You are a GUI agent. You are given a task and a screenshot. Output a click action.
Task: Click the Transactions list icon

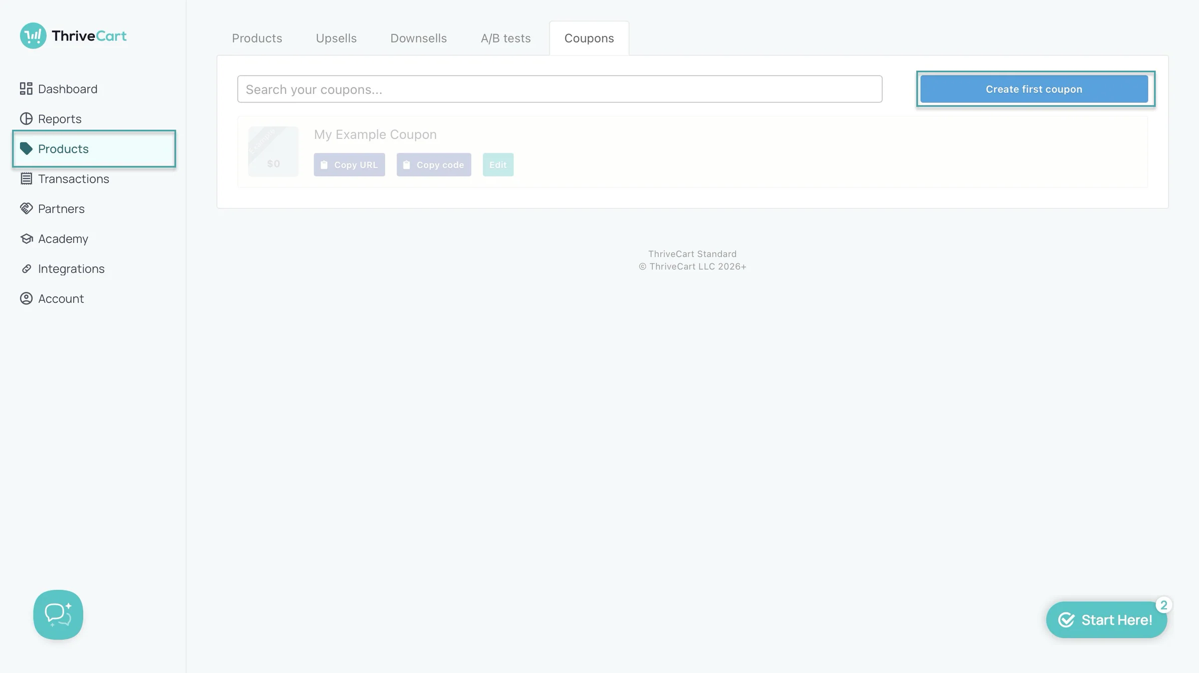[26, 179]
